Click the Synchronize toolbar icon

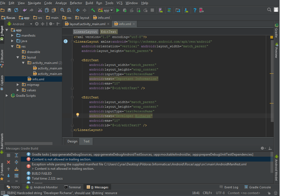(x=16, y=10)
